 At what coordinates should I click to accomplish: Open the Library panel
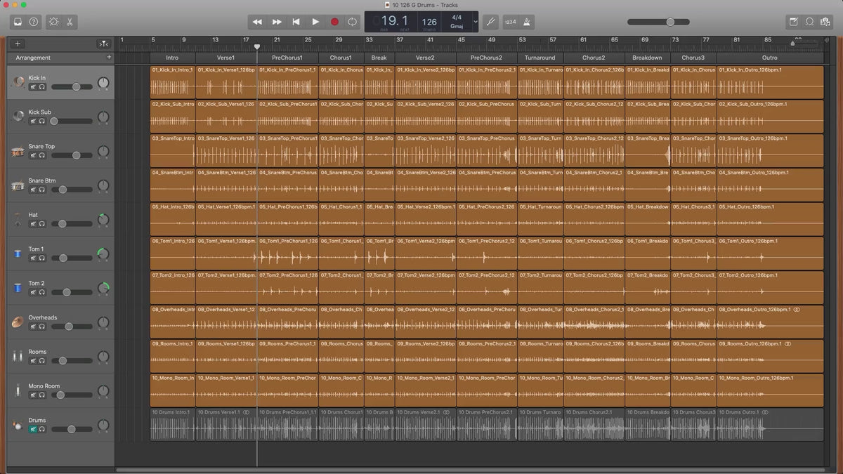tap(18, 22)
